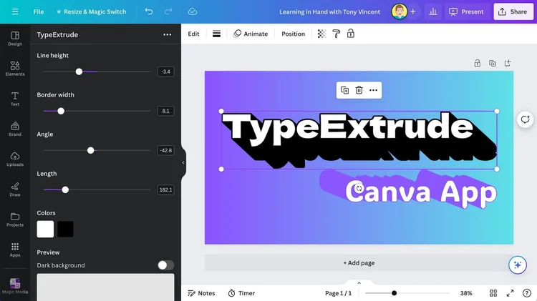Toggle the Dark background switch
Viewport: 537px width, 301px height.
(166, 265)
